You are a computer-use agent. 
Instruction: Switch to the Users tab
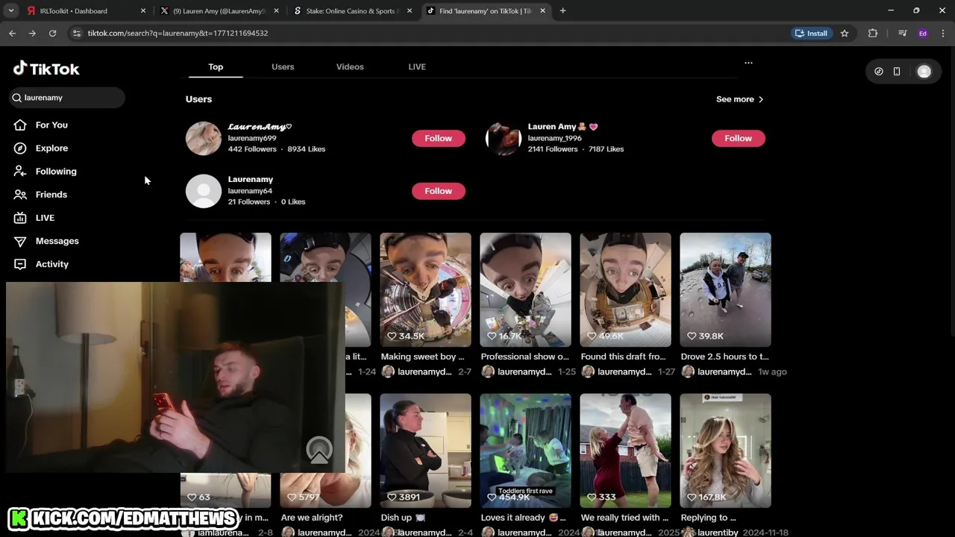pos(283,66)
